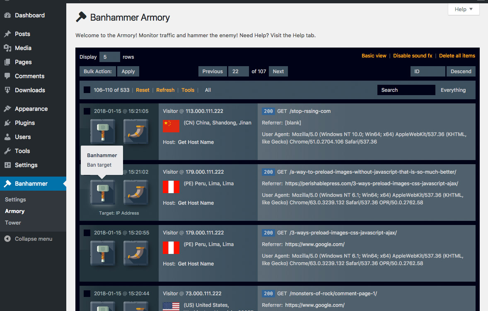Image resolution: width=488 pixels, height=311 pixels.
Task: Click horn icon for the 15:21:02 Peru visitor
Action: point(136,193)
